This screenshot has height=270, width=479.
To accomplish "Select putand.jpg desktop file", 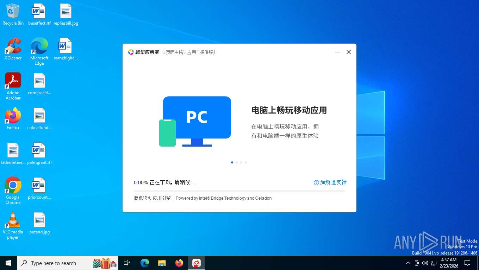I will tap(39, 223).
